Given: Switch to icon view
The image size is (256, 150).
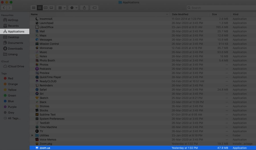Looking at the screenshot, I should (x=34, y=8).
